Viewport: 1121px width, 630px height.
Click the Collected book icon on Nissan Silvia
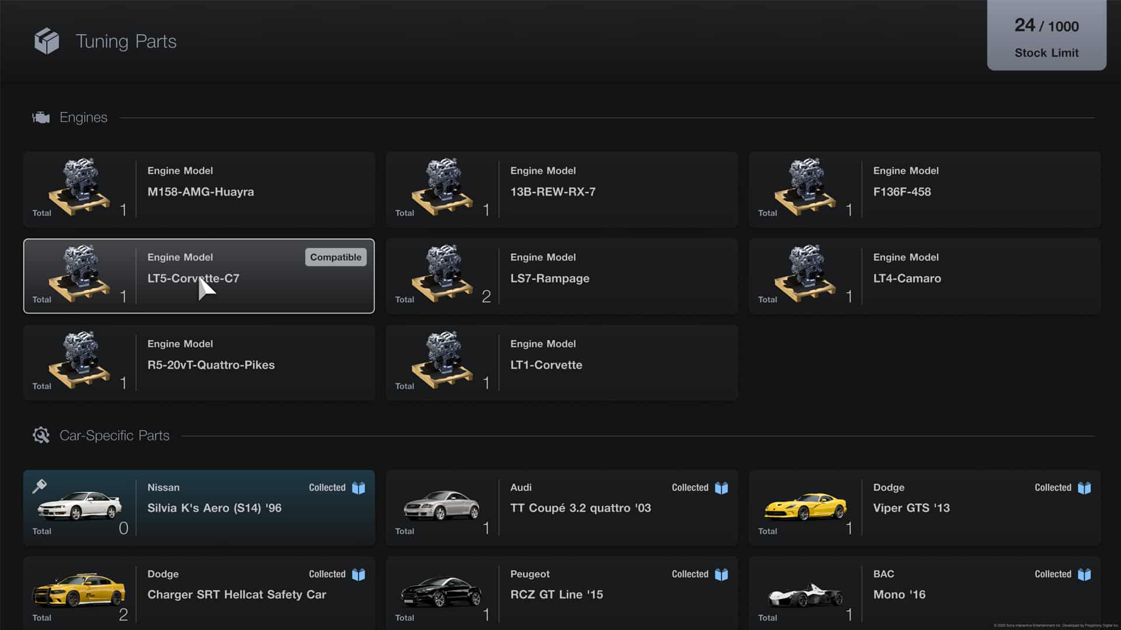point(358,488)
